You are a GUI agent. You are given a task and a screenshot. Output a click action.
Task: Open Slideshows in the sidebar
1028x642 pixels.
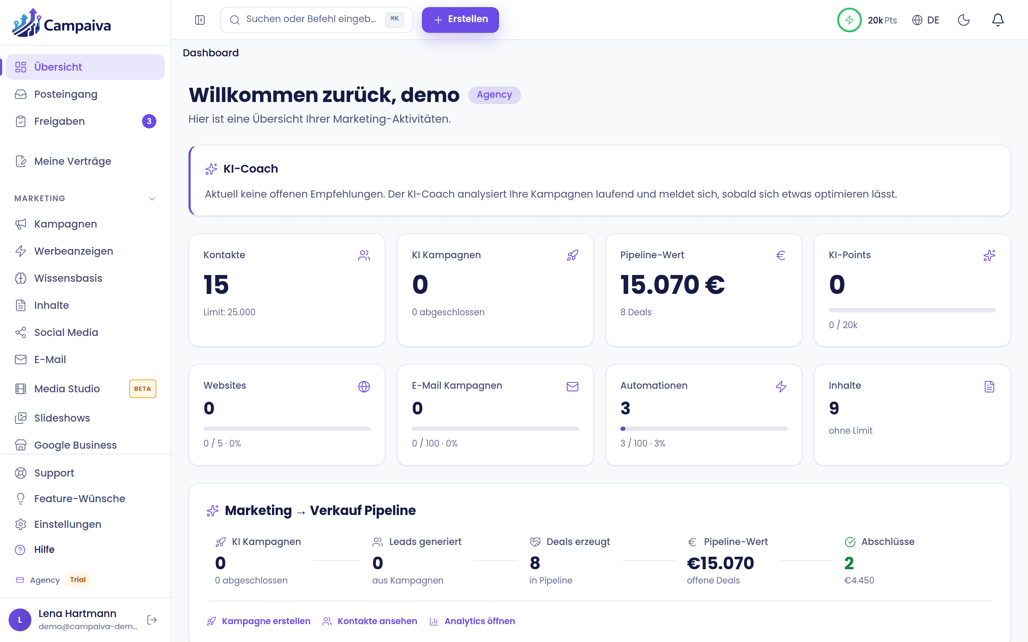(x=85, y=418)
